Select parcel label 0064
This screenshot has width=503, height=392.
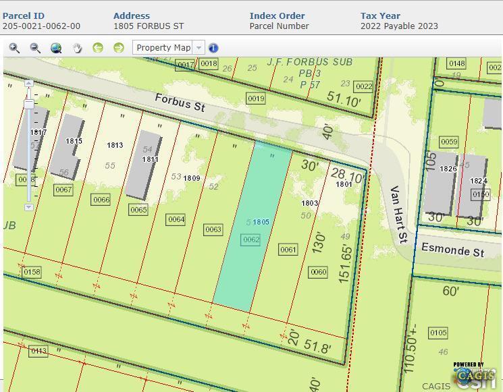(176, 219)
